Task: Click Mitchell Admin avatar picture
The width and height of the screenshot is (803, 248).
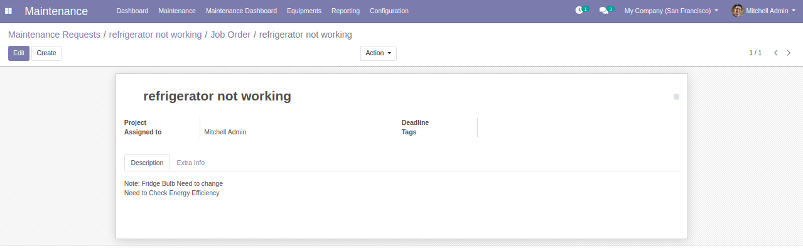Action: 738,11
